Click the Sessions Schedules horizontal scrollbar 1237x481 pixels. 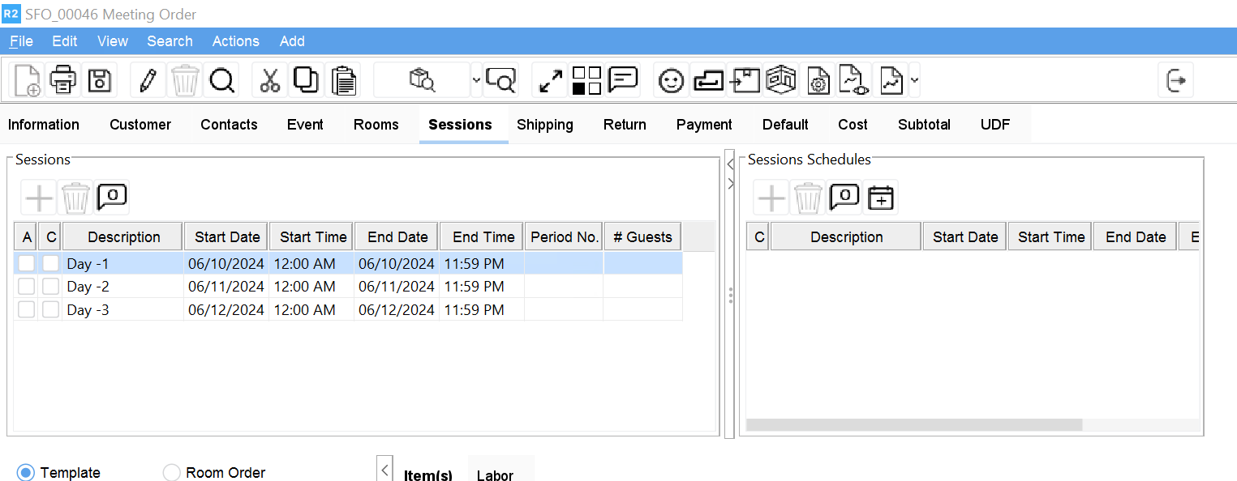pyautogui.click(x=913, y=425)
